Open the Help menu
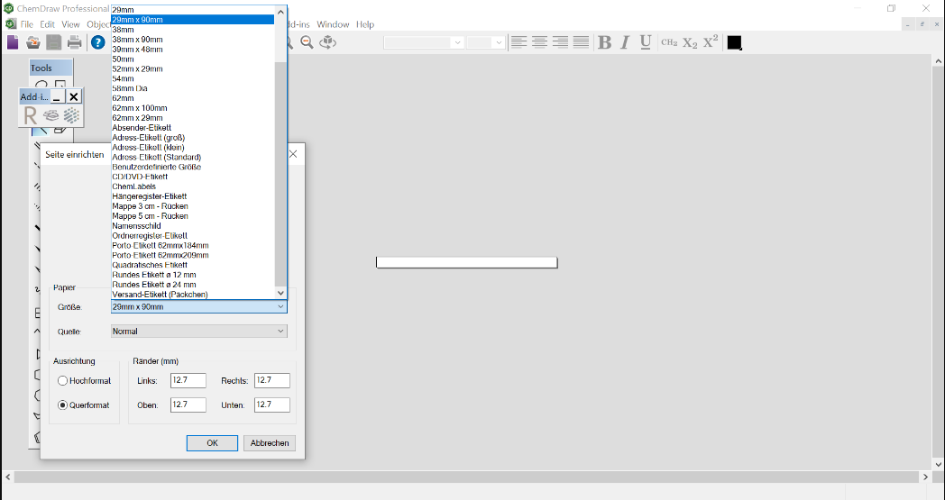Viewport: 945px width, 500px height. coord(365,24)
